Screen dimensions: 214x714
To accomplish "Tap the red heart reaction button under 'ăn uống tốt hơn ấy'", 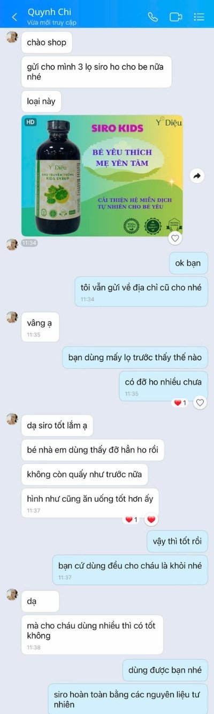I will [151, 519].
